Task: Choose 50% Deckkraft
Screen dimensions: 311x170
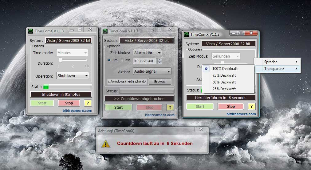Action: [224, 82]
